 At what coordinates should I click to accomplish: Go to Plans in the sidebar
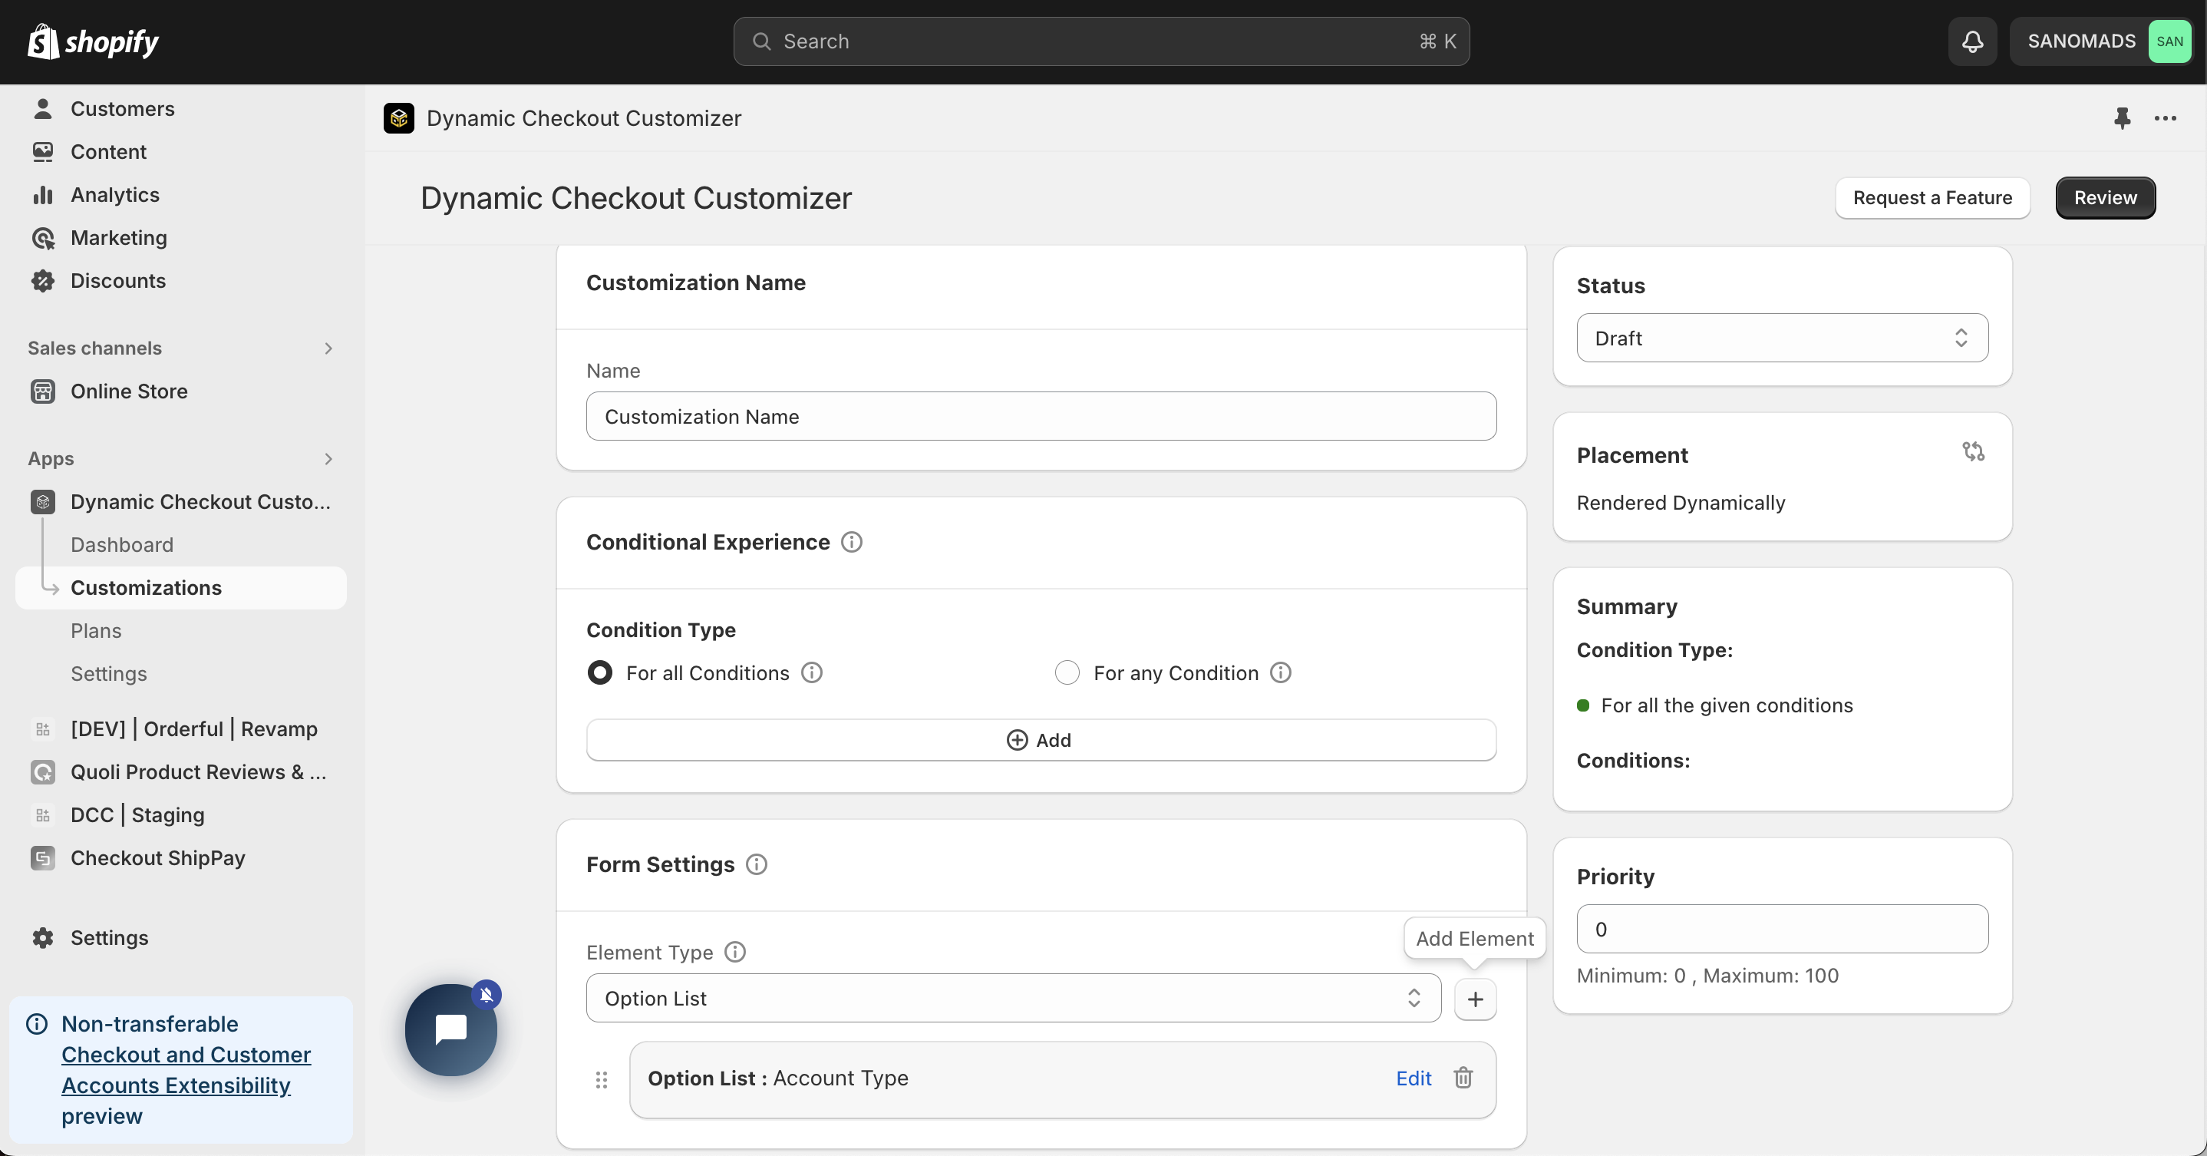tap(96, 631)
